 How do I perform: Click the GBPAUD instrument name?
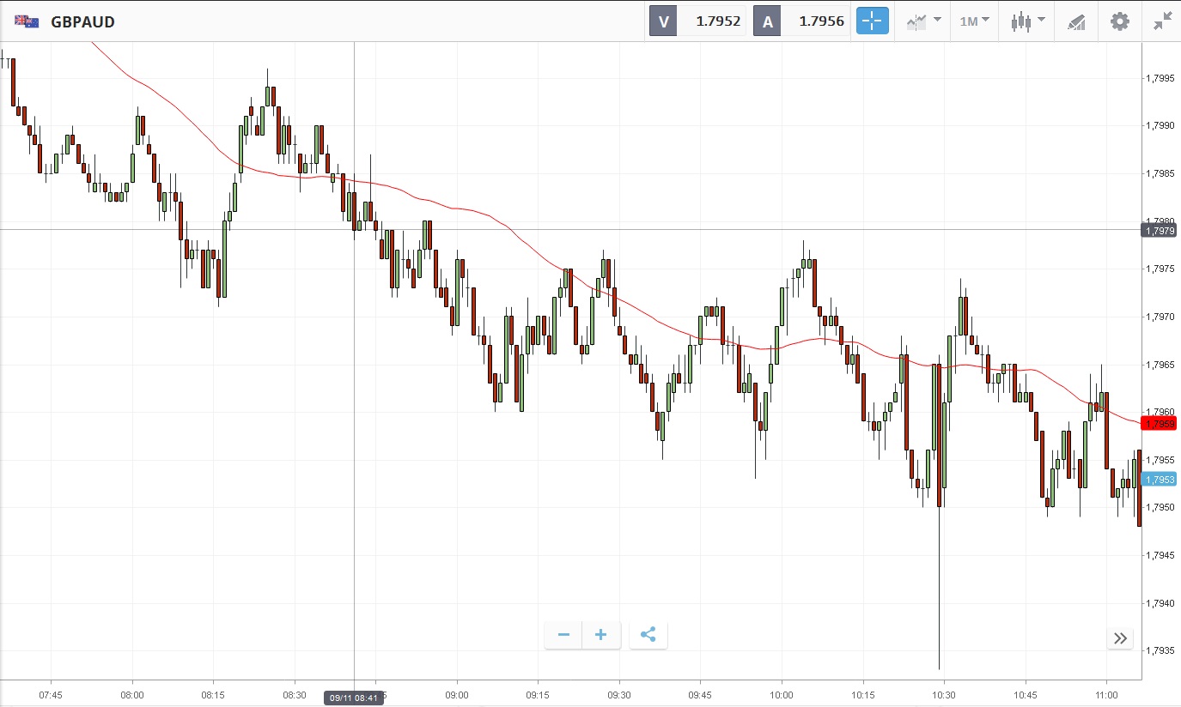click(x=82, y=21)
